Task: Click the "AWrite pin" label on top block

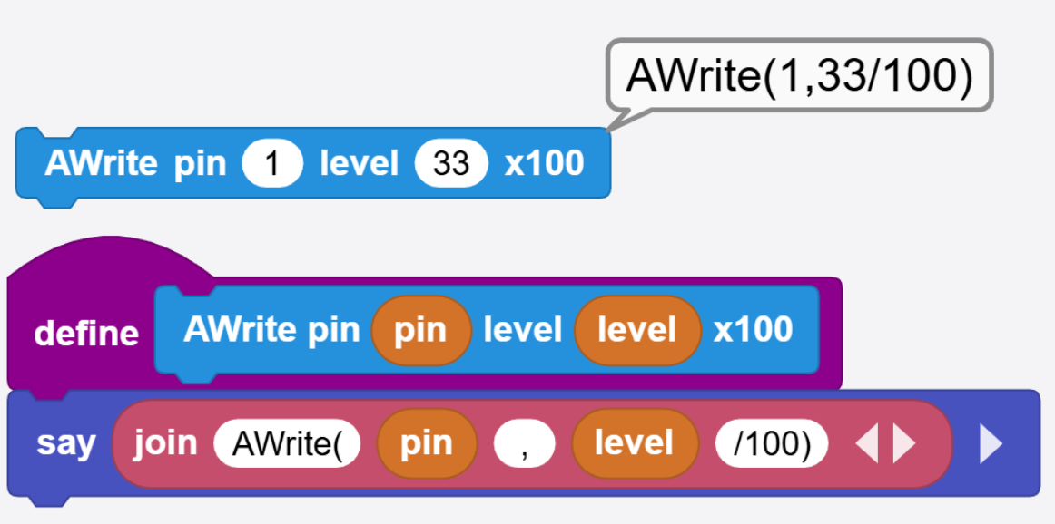Action: point(135,163)
